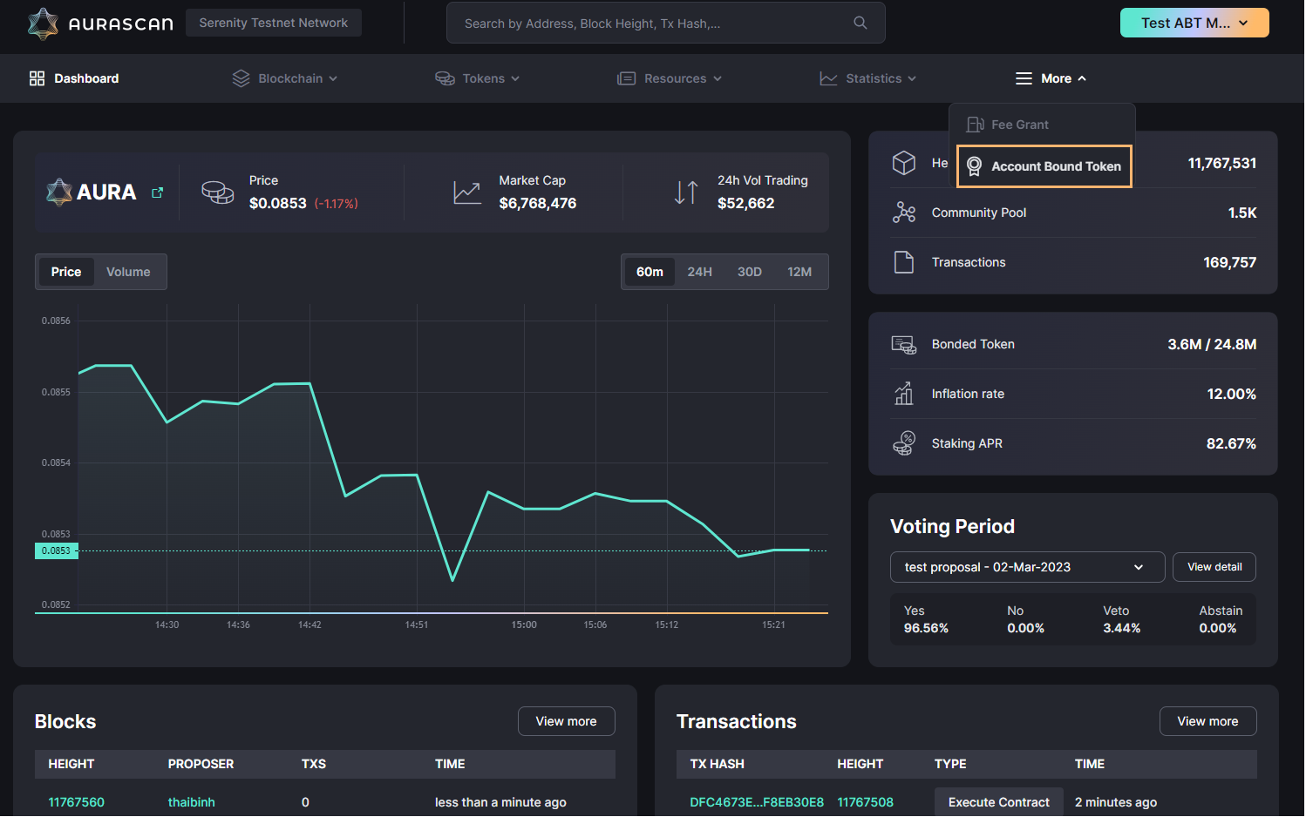Click the 0.0853 current price marker

[x=57, y=550]
